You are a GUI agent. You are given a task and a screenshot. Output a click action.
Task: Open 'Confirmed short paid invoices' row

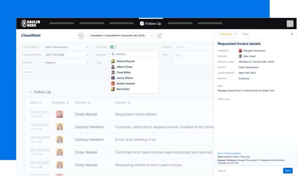(x=121, y=152)
